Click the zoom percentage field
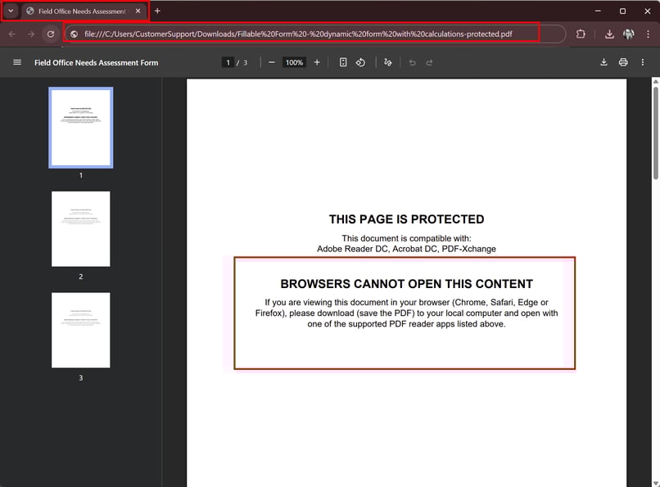Image resolution: width=660 pixels, height=487 pixels. coord(294,63)
